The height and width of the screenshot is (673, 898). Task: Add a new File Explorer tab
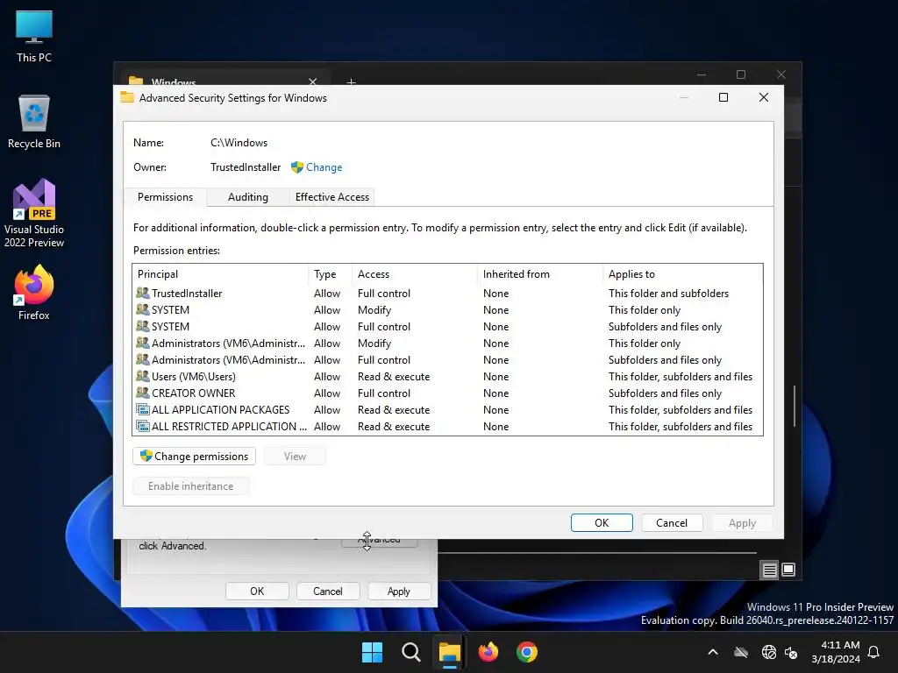pyautogui.click(x=351, y=81)
